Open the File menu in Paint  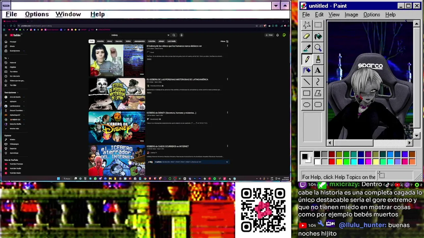point(306,15)
